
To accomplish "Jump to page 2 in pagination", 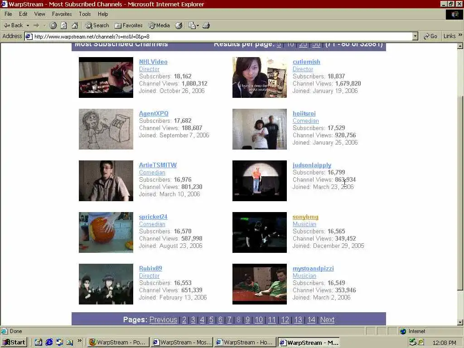I will 184,319.
